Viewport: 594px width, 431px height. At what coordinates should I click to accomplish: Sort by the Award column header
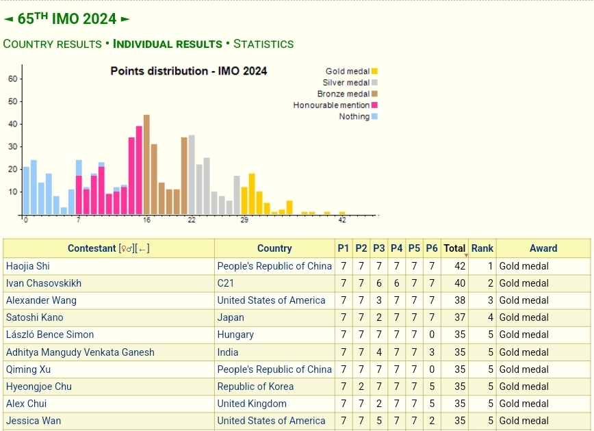(543, 248)
